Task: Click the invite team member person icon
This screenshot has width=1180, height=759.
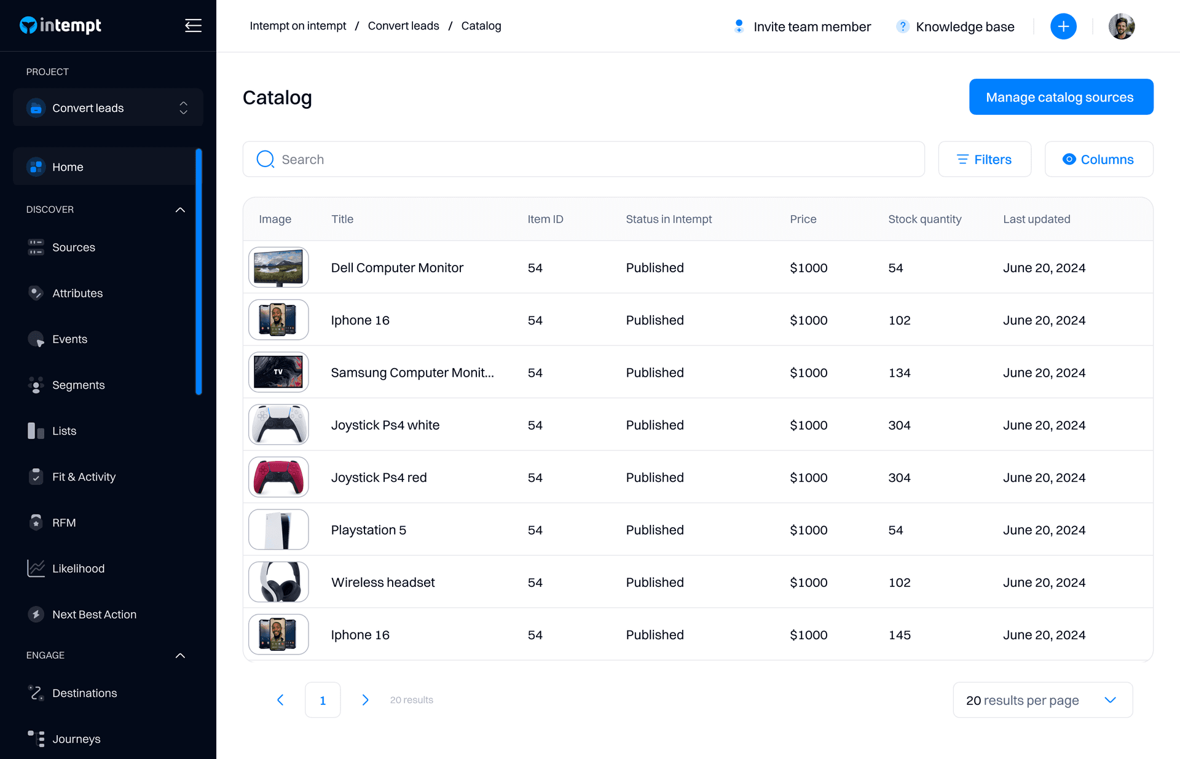Action: [739, 26]
